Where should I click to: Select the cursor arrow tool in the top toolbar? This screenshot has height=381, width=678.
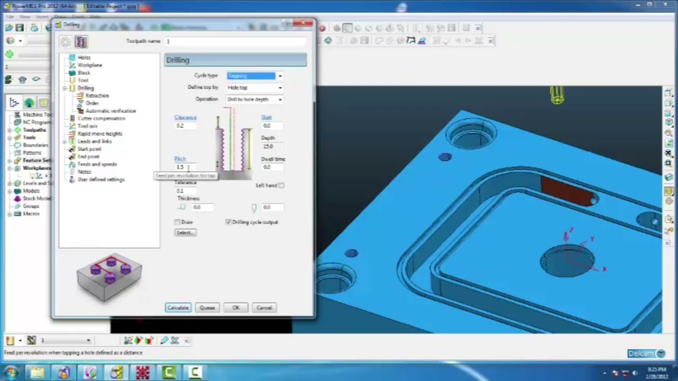click(347, 28)
